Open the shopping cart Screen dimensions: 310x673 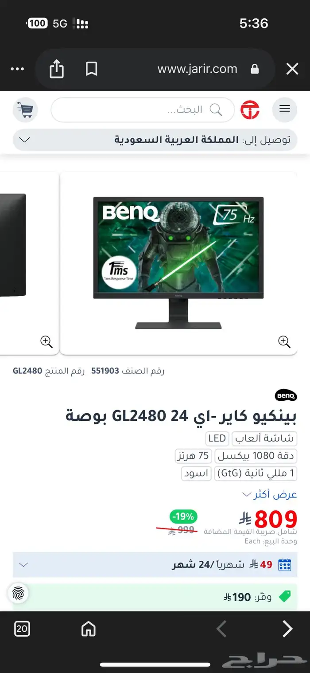[25, 109]
